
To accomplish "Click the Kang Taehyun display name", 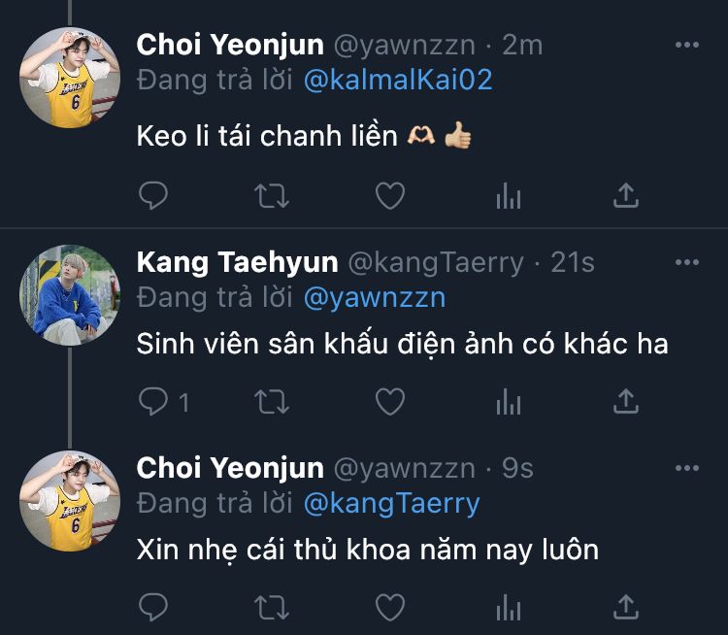I will [237, 262].
